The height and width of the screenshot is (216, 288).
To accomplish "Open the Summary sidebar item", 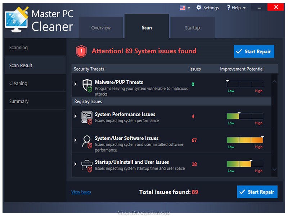I will (x=35, y=101).
